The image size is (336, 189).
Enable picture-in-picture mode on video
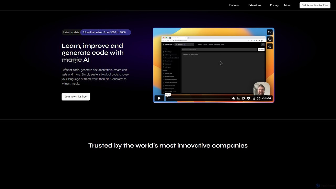click(x=253, y=98)
